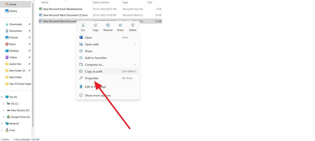
Task: Click the Cut icon in context menu
Action: 83,25
